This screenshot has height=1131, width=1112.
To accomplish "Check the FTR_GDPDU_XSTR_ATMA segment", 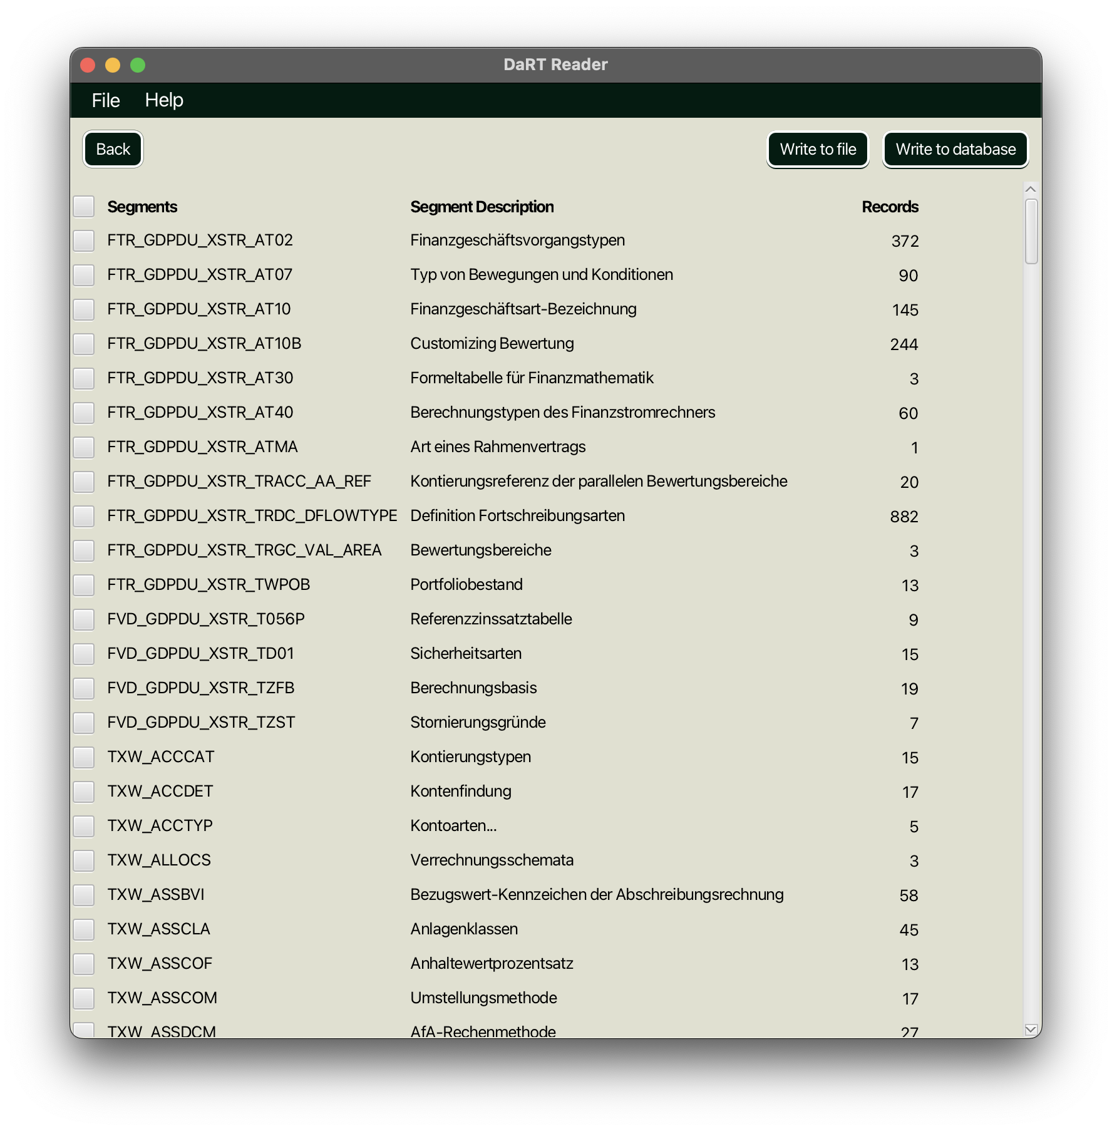I will click(x=83, y=447).
